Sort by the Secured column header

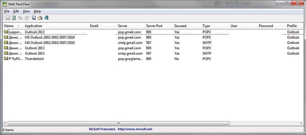pyautogui.click(x=187, y=26)
